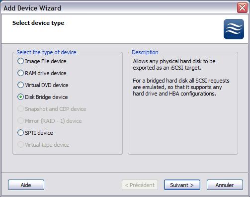The width and height of the screenshot is (250, 197).
Task: Click the Select the type of device group label
Action: pyautogui.click(x=46, y=52)
